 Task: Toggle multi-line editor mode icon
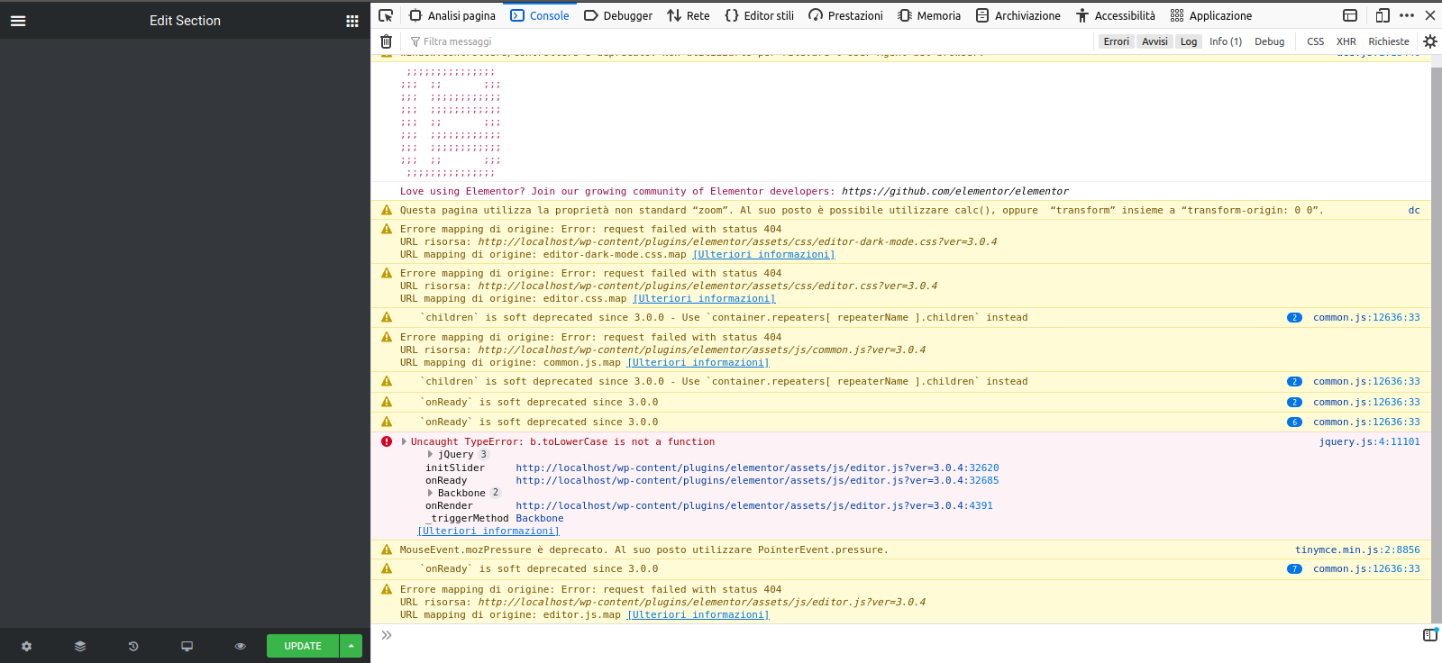tap(1430, 635)
